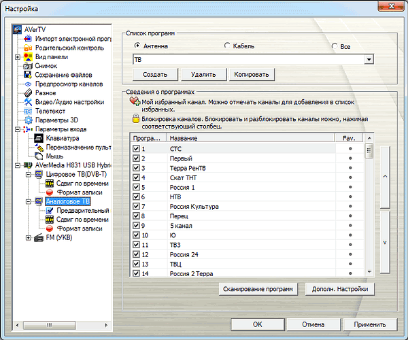Click the Програ... column header
Screen dimensions: 408x340
coord(148,138)
